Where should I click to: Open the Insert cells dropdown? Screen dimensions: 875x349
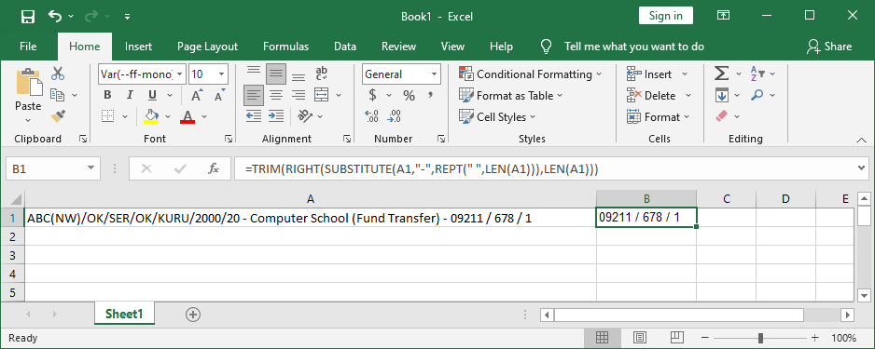(x=686, y=74)
